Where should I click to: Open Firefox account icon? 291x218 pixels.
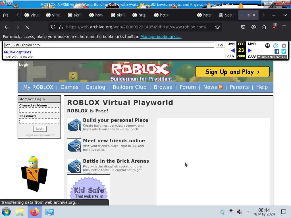pos(253,27)
